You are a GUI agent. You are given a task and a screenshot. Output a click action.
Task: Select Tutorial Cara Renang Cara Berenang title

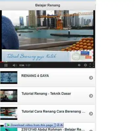(53, 111)
